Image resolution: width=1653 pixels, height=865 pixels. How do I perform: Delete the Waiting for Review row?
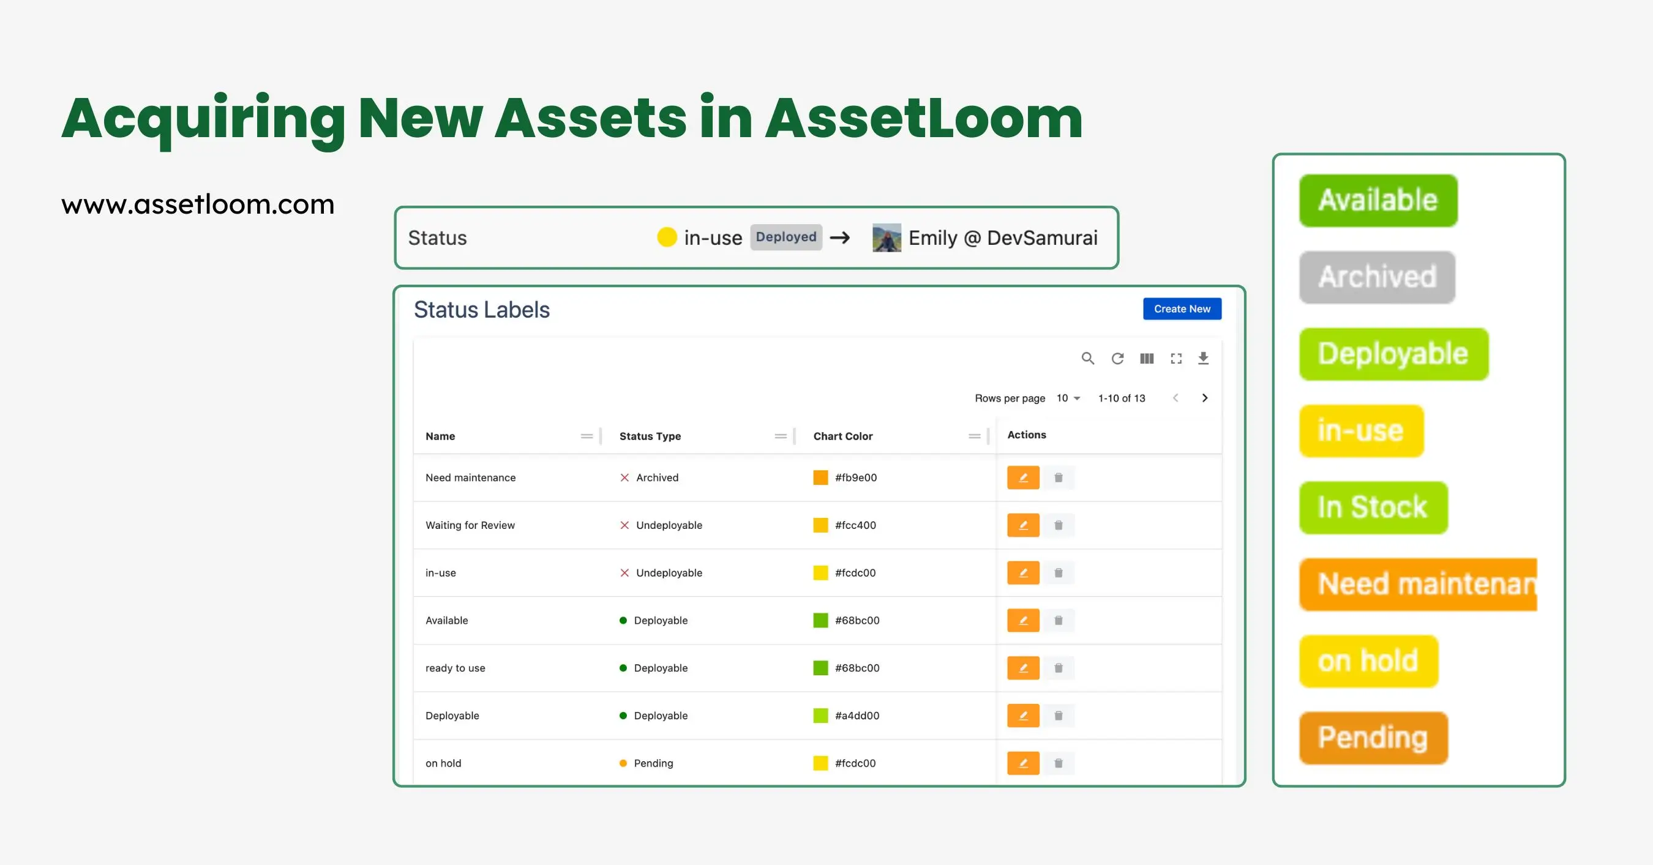pos(1058,525)
